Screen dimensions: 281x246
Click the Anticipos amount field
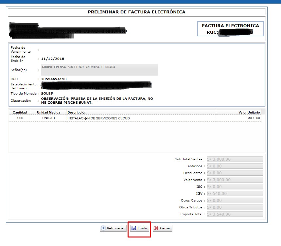(235, 166)
